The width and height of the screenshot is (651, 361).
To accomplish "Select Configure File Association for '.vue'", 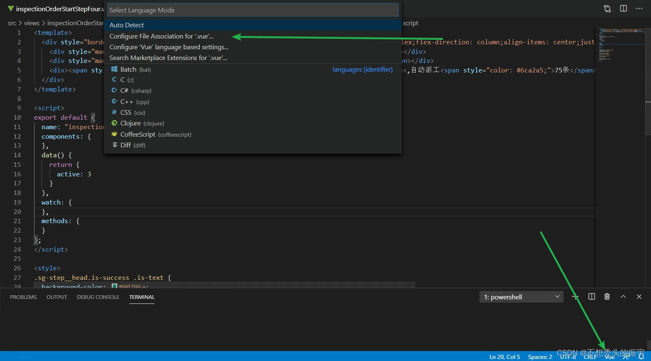I will tap(253, 36).
